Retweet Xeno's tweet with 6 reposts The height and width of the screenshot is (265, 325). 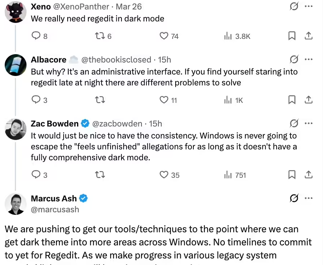(x=100, y=36)
